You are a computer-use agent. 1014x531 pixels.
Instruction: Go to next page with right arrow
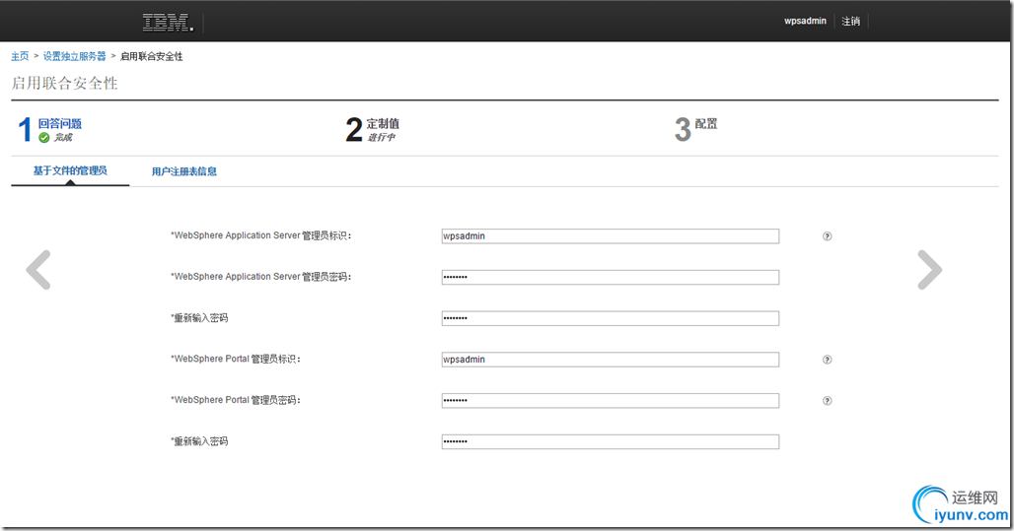(930, 269)
